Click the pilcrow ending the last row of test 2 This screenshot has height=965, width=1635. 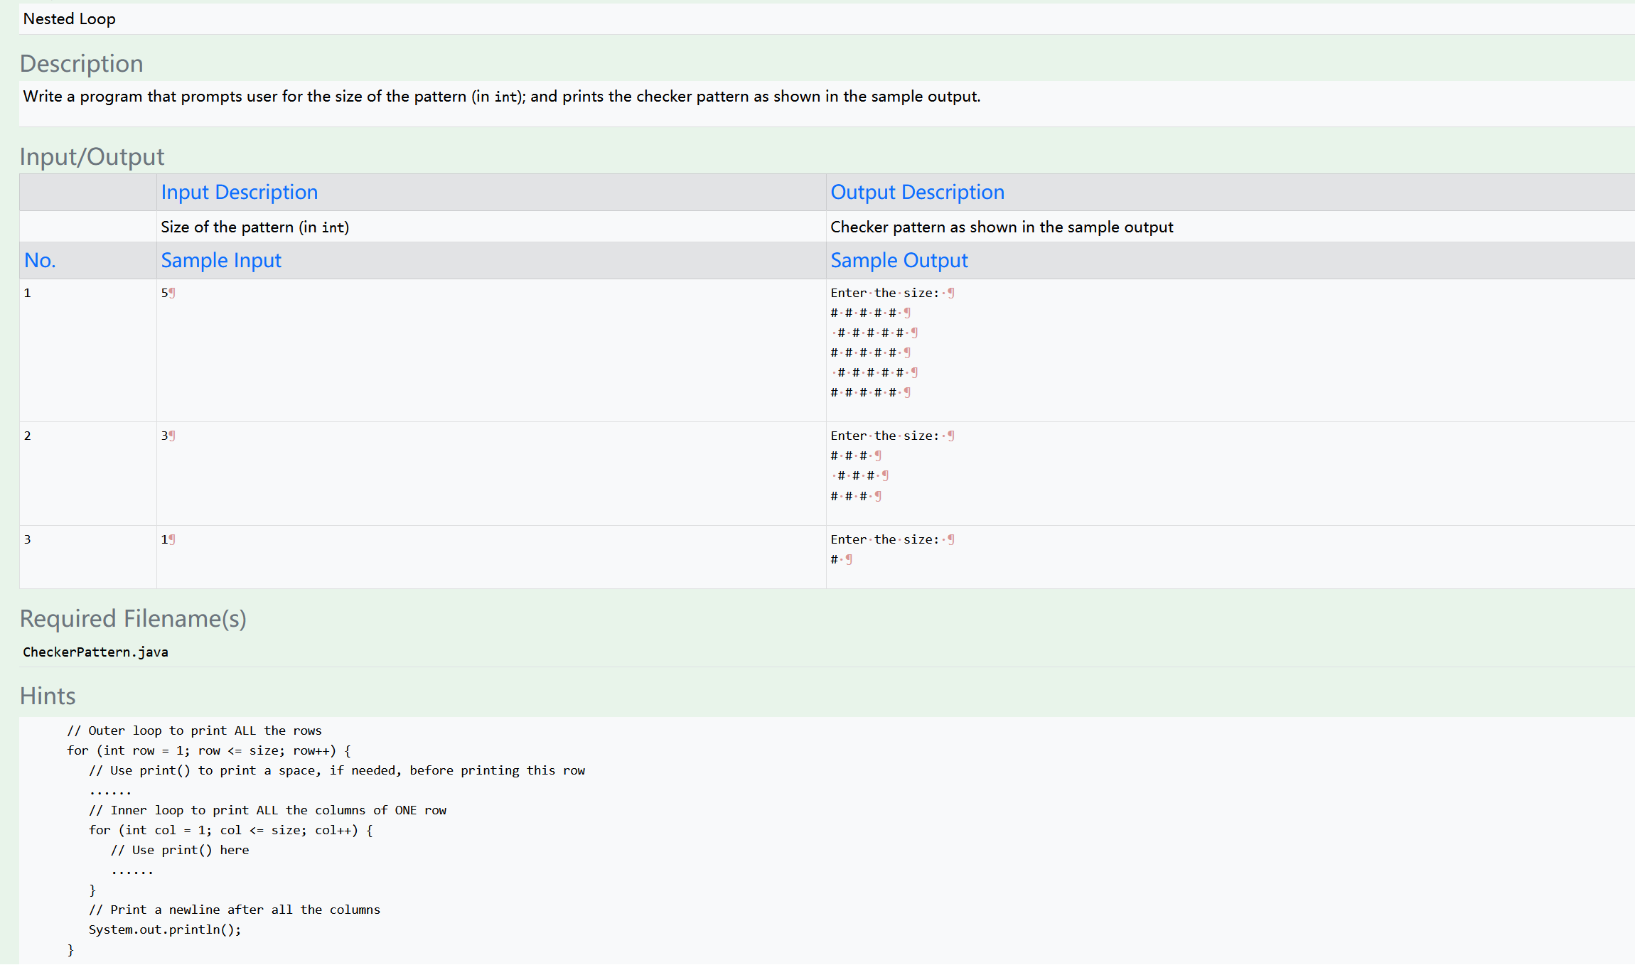pyautogui.click(x=878, y=496)
